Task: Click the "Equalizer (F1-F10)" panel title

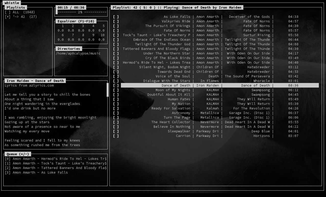Action: (76, 21)
